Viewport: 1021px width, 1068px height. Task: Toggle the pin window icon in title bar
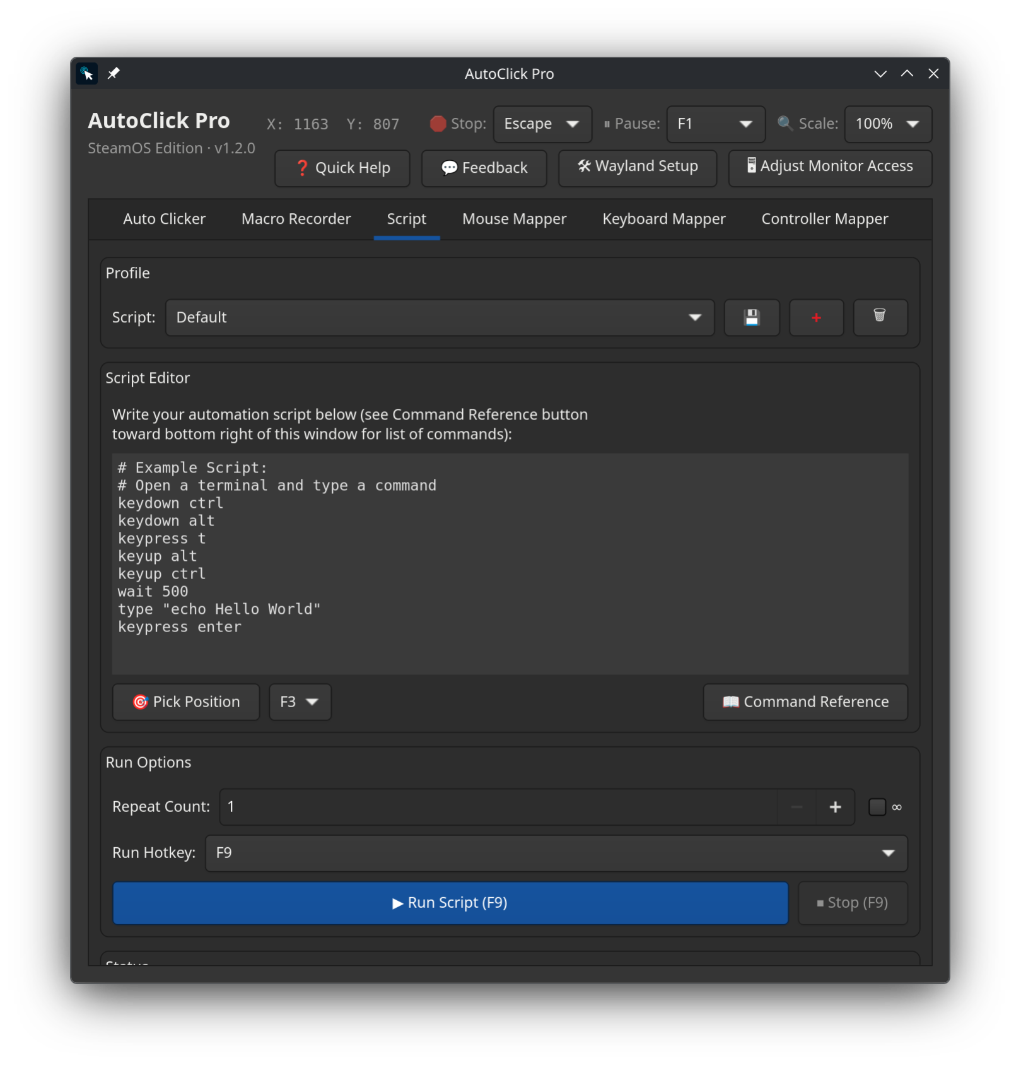click(114, 74)
